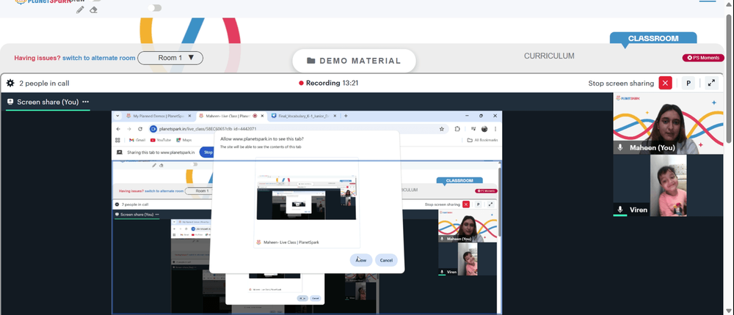Switch to the large Classroom tab
The width and height of the screenshot is (734, 315).
coord(653,38)
